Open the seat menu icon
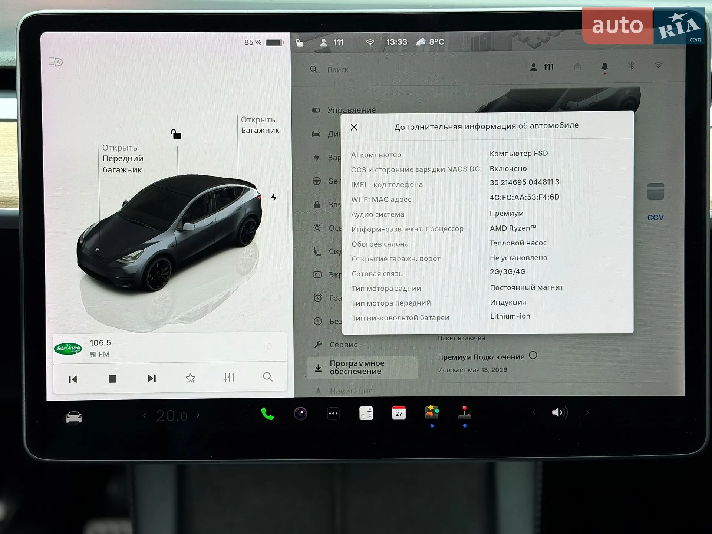The height and width of the screenshot is (534, 712). pyautogui.click(x=317, y=251)
